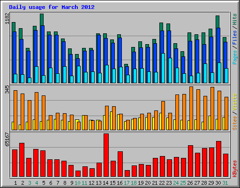Click day label 9 on the x-axis
Image resolution: width=240 pixels, height=188 pixels.
click(x=72, y=183)
